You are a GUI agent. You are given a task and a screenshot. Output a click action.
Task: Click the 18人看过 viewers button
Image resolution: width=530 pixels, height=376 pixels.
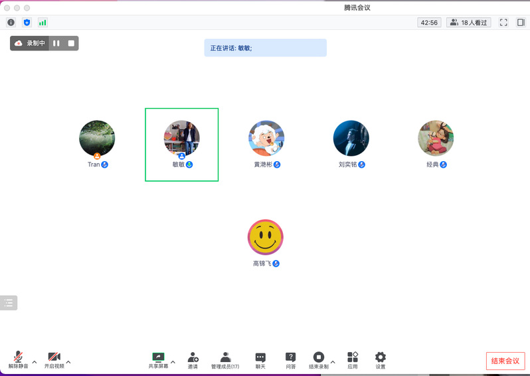(469, 23)
